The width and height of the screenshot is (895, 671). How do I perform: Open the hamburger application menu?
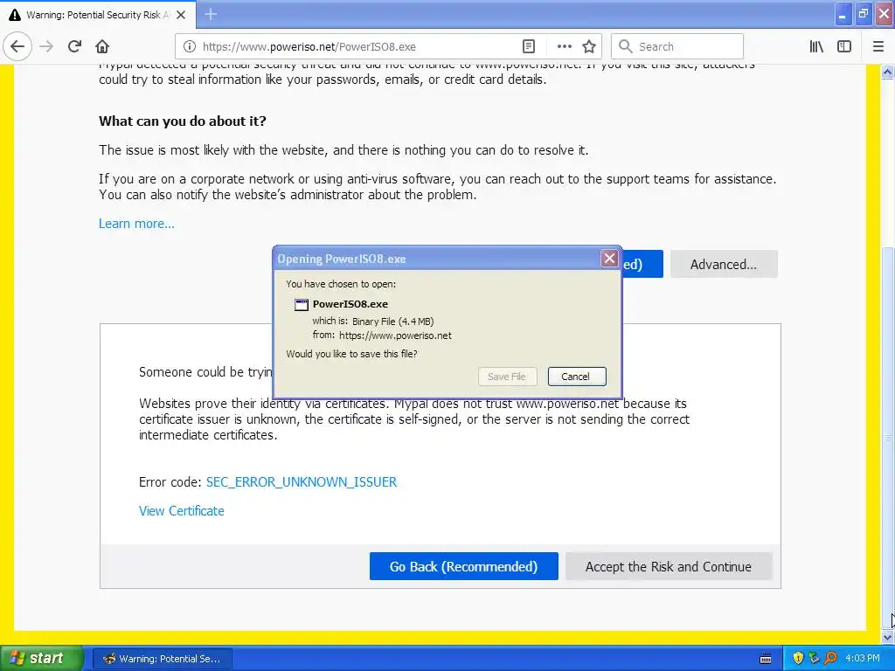click(878, 46)
